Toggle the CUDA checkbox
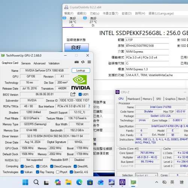Image resolution: width=188 pixels, height=188 pixels. tap(38, 166)
